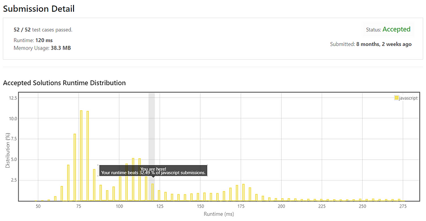The width and height of the screenshot is (426, 221).
Task: Click the chart bar reaching about 8%
Action: coord(75,168)
